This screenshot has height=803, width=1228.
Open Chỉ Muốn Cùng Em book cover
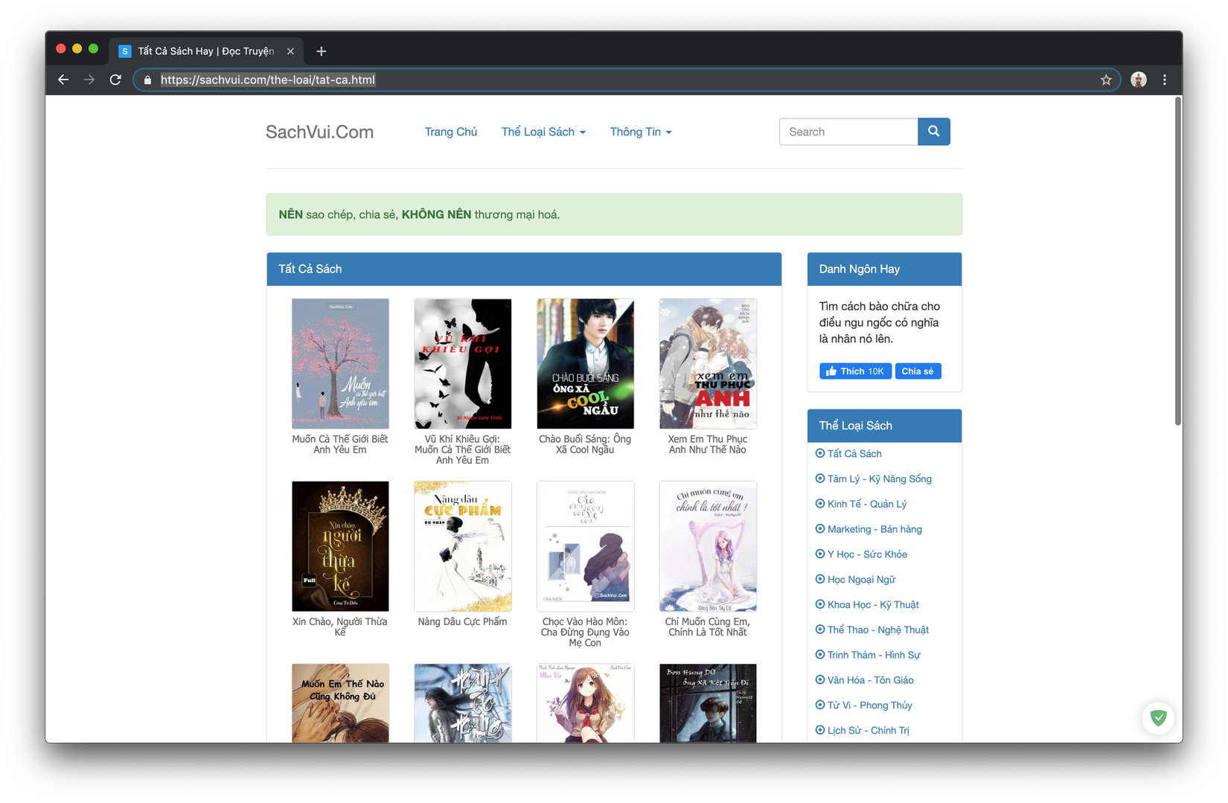click(x=708, y=546)
